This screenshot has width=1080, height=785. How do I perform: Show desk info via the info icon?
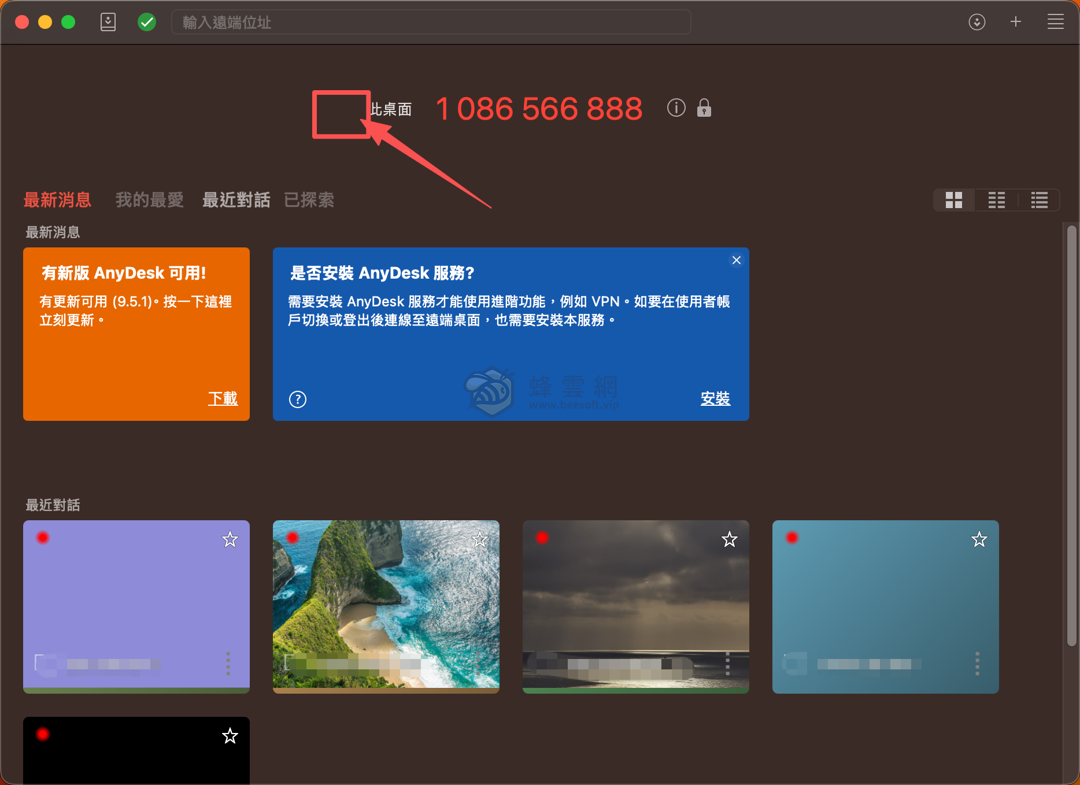(x=676, y=108)
